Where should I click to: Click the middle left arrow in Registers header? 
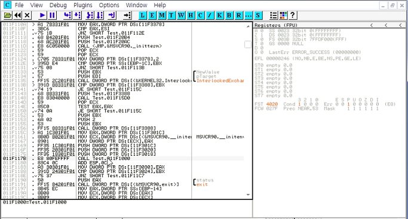click(x=386, y=25)
